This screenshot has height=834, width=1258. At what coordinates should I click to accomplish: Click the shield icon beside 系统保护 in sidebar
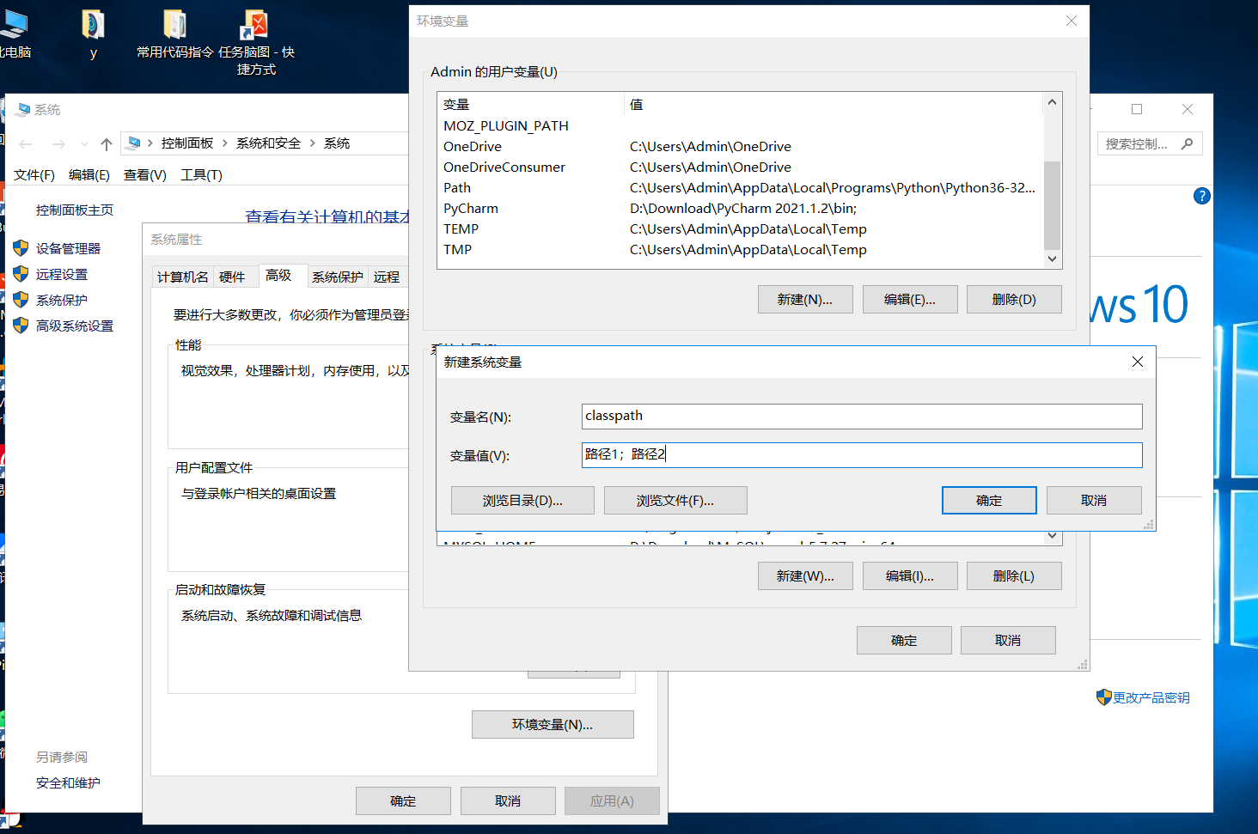pyautogui.click(x=21, y=300)
